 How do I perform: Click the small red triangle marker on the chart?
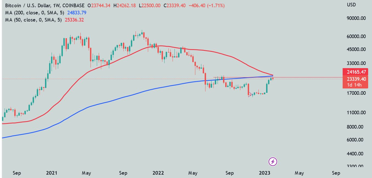point(250,95)
